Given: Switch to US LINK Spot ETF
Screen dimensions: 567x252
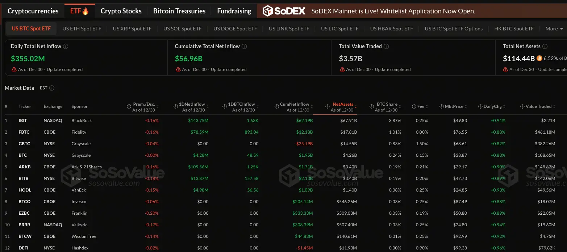Looking at the screenshot, I should 289,29.
